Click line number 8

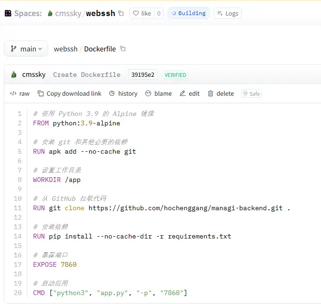pyautogui.click(x=20, y=180)
